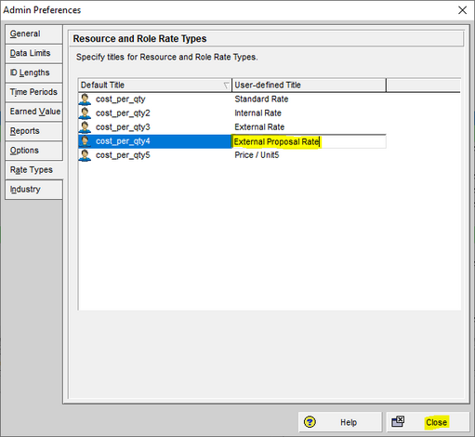This screenshot has width=475, height=437.
Task: Click the Close button's window icon
Action: pyautogui.click(x=398, y=422)
